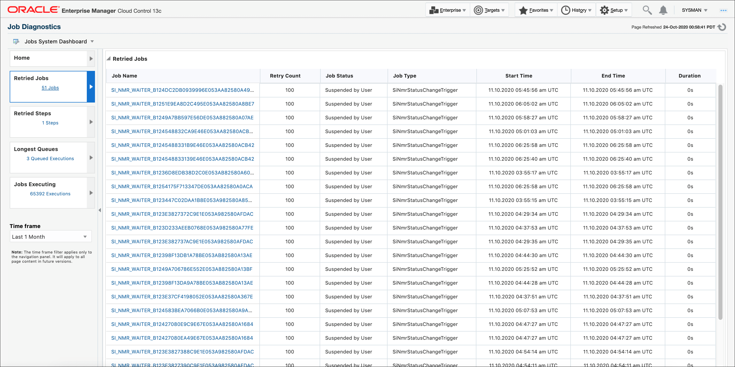Collapse the Retried Jobs section triangle
This screenshot has height=367, width=735.
pyautogui.click(x=109, y=59)
